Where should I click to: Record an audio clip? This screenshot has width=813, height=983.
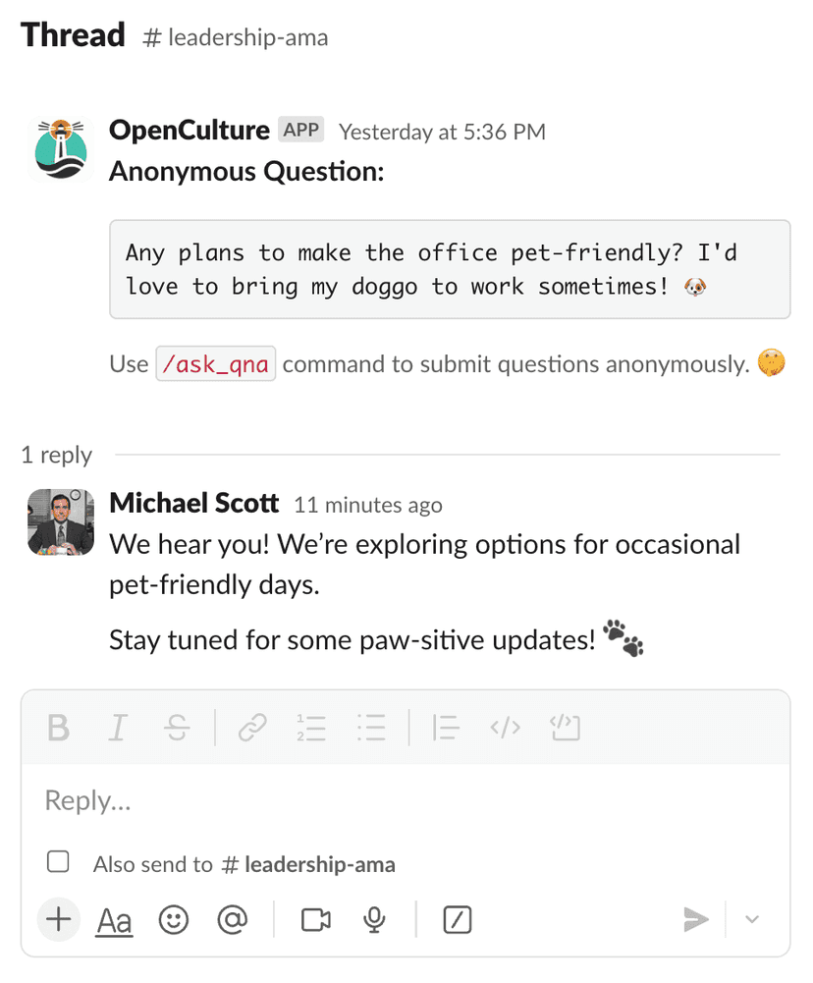coord(374,920)
